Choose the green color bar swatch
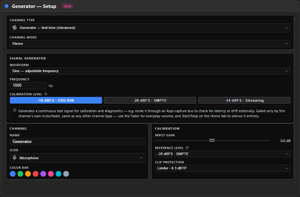Image resolution: width=300 pixels, height=197 pixels. (20, 174)
